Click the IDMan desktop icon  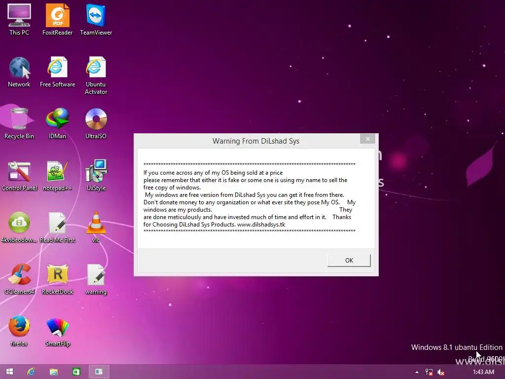click(57, 123)
